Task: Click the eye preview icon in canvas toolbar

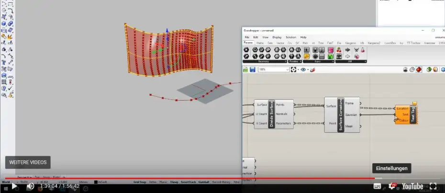Action: coord(303,69)
